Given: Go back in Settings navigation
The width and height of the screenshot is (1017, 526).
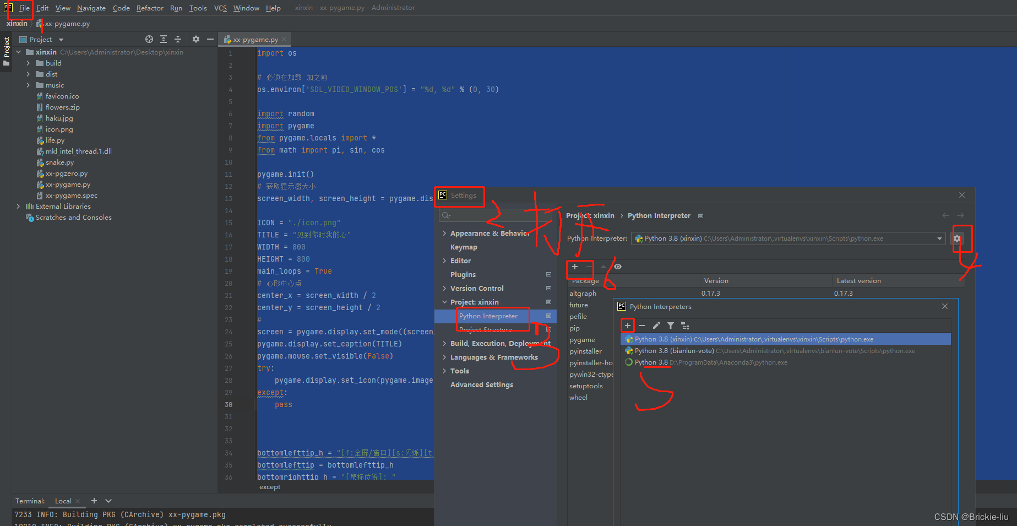Looking at the screenshot, I should 945,215.
